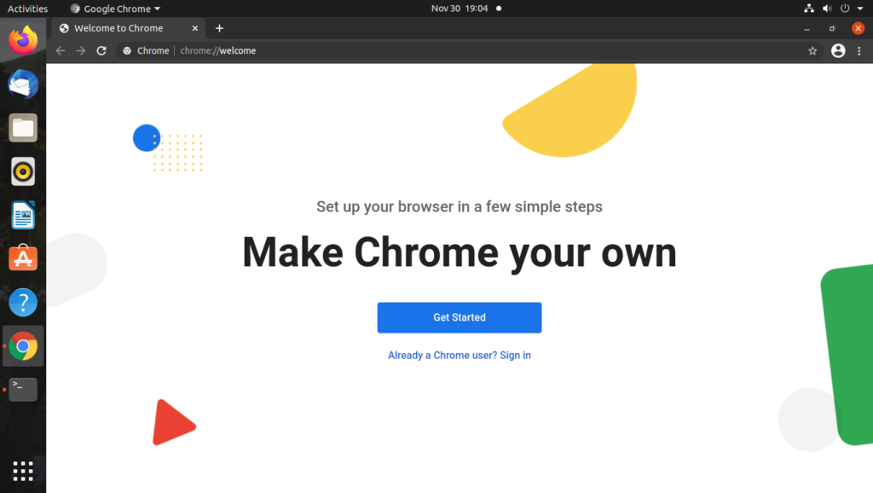Click the Already a Chrome user sign-in link
The height and width of the screenshot is (493, 873).
click(x=459, y=355)
